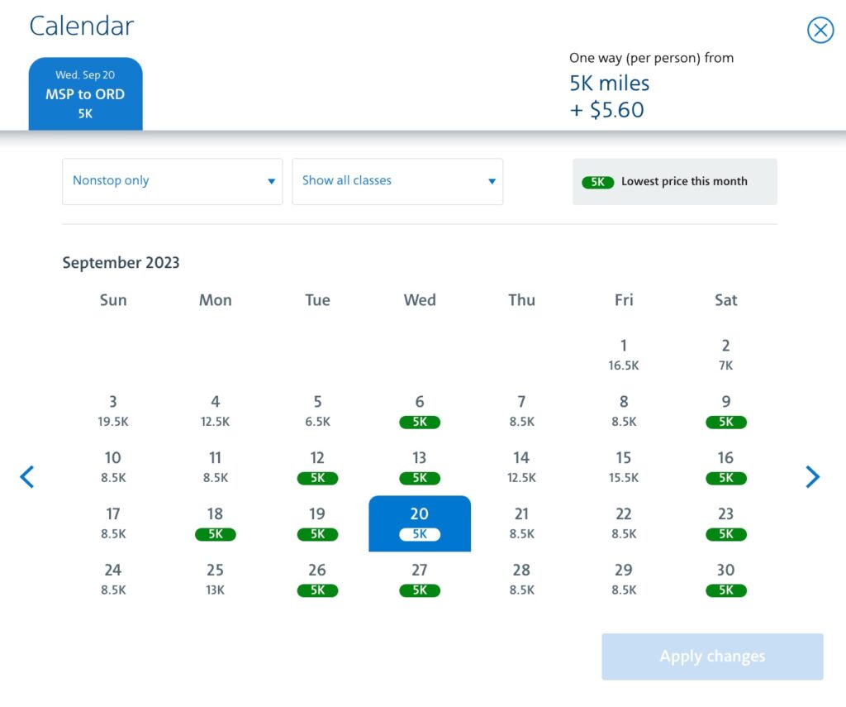Viewport: 846px width, 707px height.
Task: Click the green 5K legend badge
Action: click(x=597, y=182)
